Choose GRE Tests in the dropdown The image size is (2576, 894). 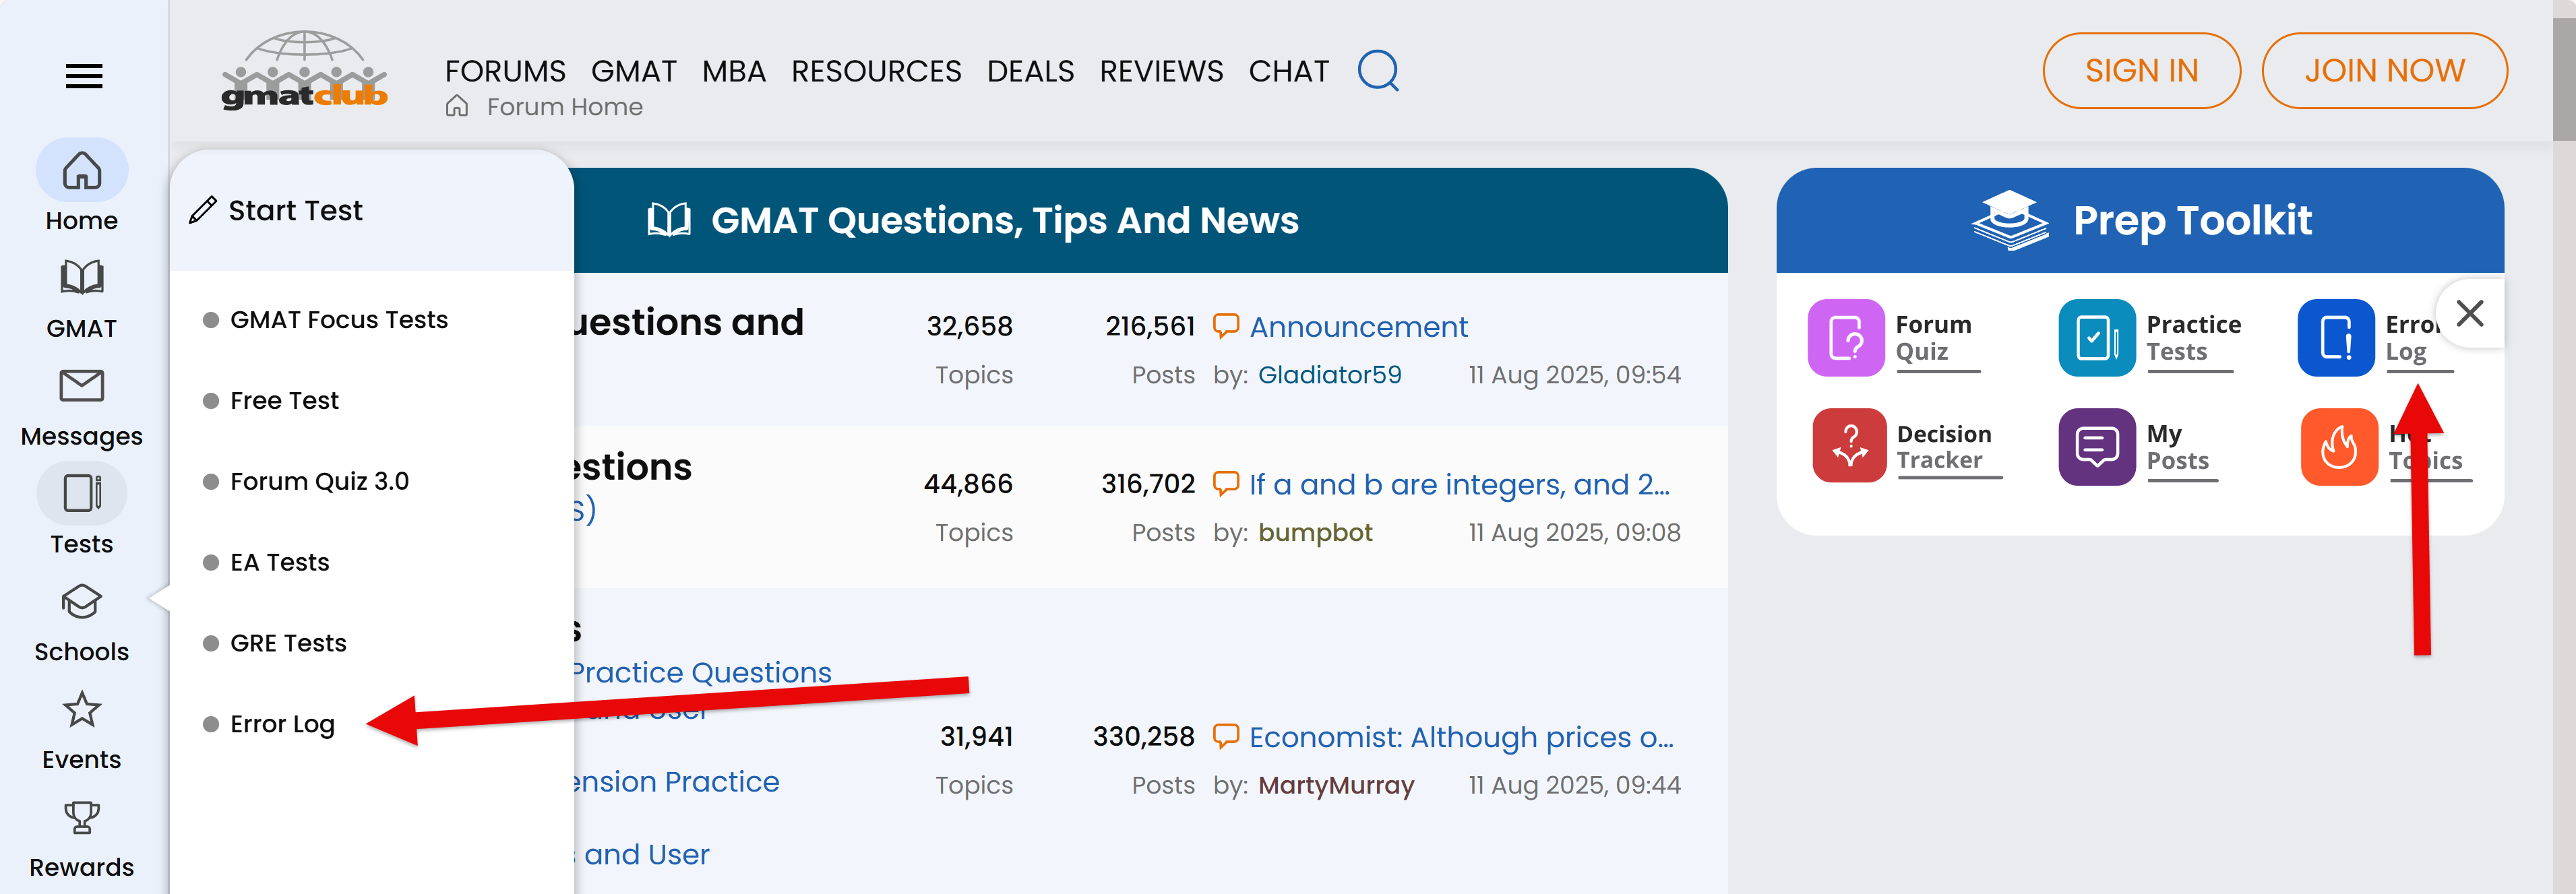[288, 642]
